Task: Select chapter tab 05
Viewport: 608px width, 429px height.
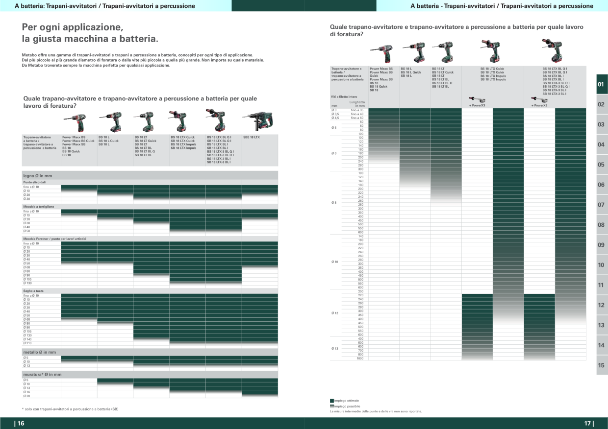Action: click(602, 165)
